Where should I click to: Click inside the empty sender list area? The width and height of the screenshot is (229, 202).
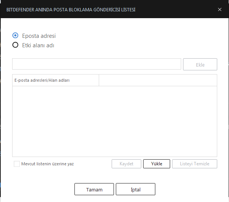tap(114, 121)
